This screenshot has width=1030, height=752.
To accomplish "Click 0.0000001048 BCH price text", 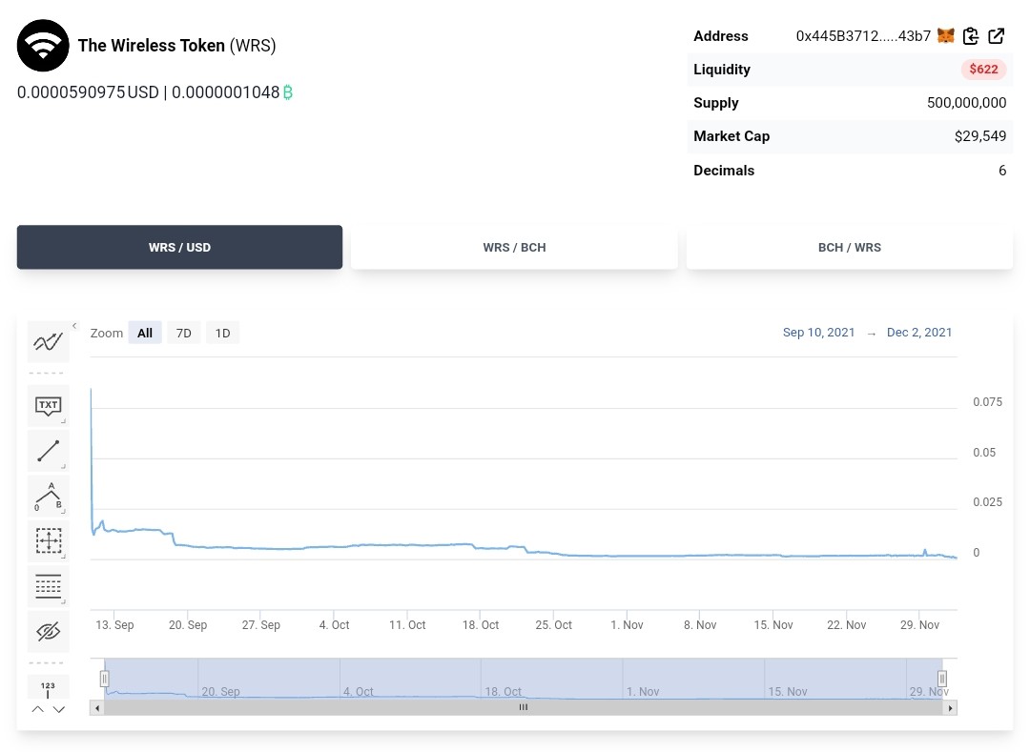I will [225, 92].
